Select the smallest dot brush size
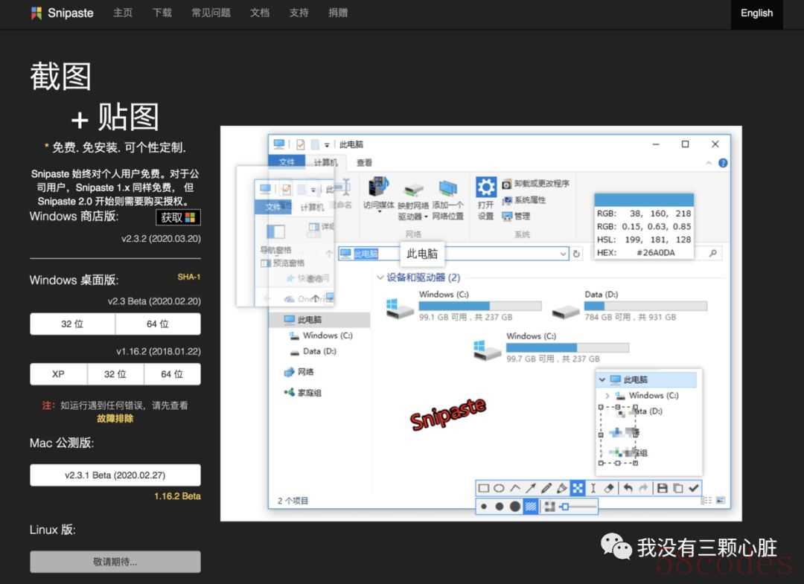This screenshot has height=584, width=804. (484, 507)
